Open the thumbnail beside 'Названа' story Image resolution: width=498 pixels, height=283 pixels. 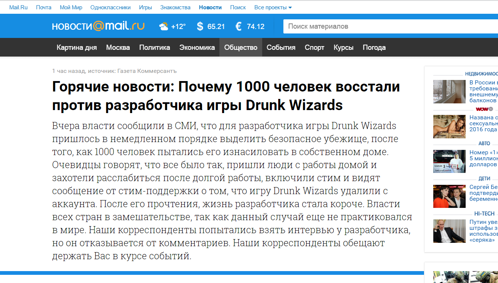(x=449, y=126)
